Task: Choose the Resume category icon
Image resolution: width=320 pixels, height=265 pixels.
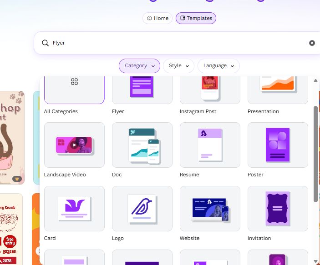Action: click(x=210, y=145)
